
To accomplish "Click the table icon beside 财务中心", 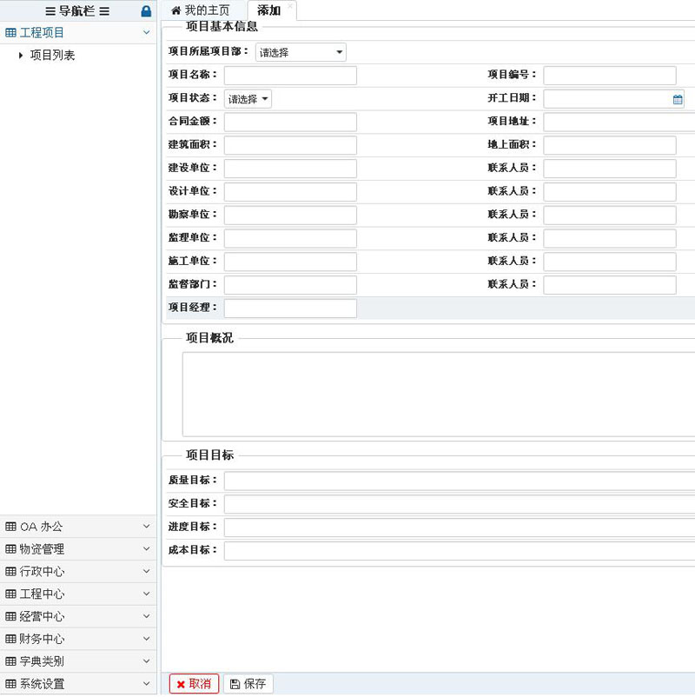I will (10, 639).
